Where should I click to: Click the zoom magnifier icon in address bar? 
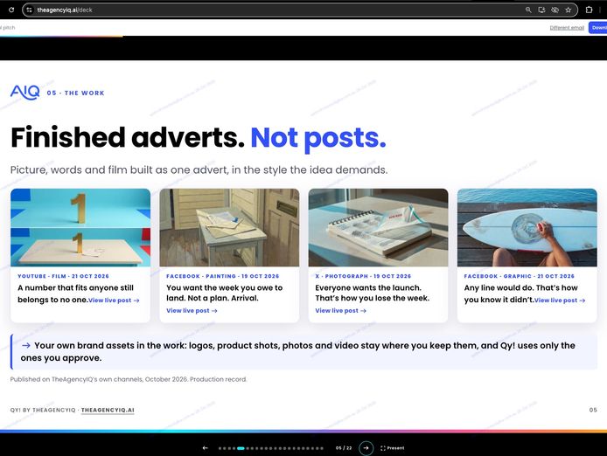(x=528, y=10)
